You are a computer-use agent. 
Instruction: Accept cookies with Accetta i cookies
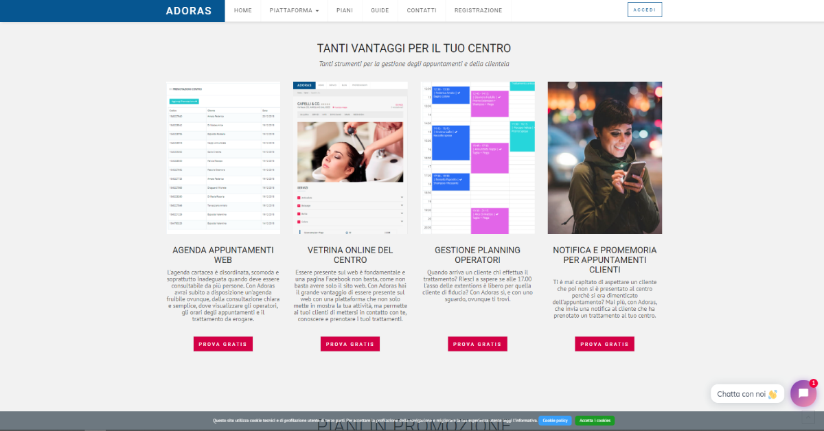(595, 420)
